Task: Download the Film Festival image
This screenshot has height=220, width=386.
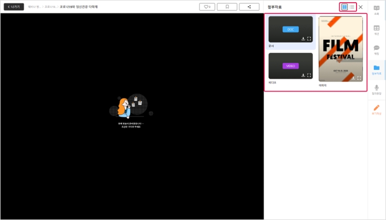Action: (353, 78)
